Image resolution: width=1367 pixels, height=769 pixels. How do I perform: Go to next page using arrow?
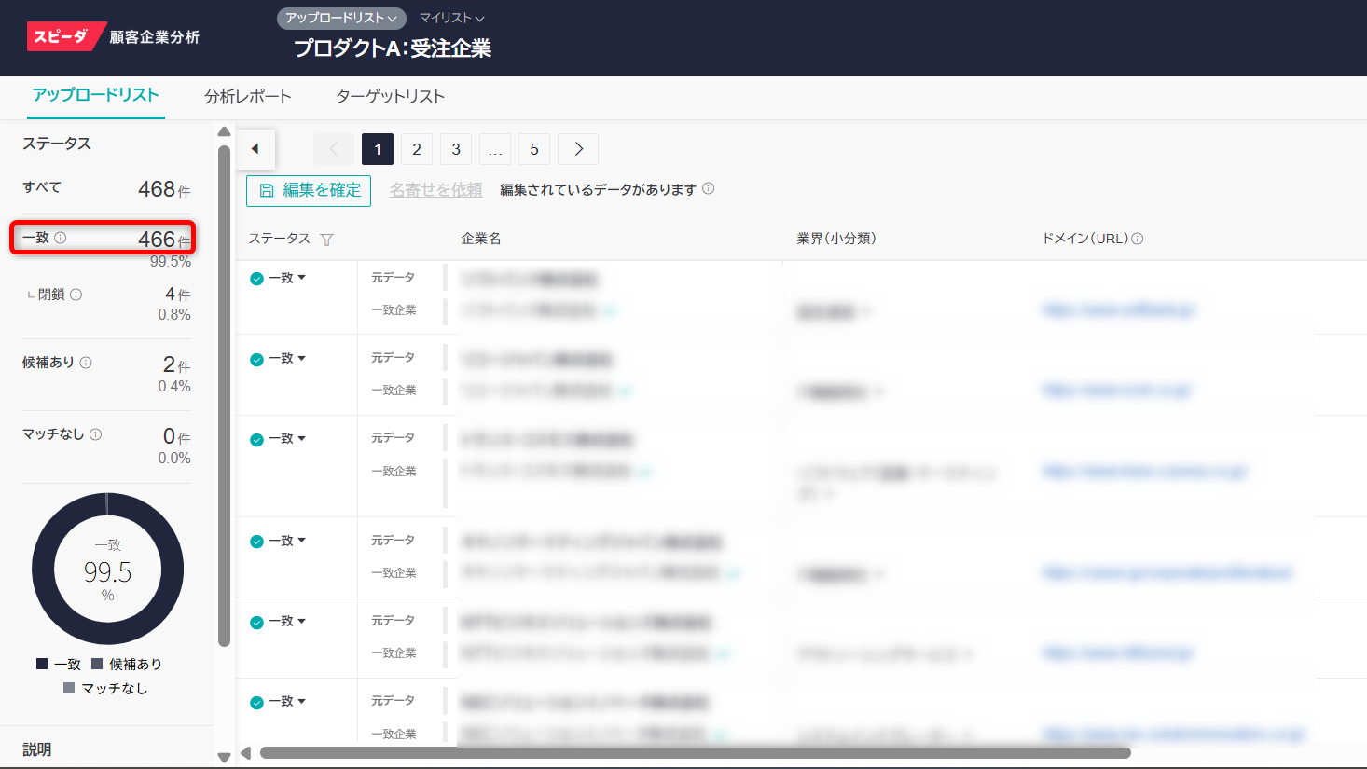pyautogui.click(x=578, y=149)
